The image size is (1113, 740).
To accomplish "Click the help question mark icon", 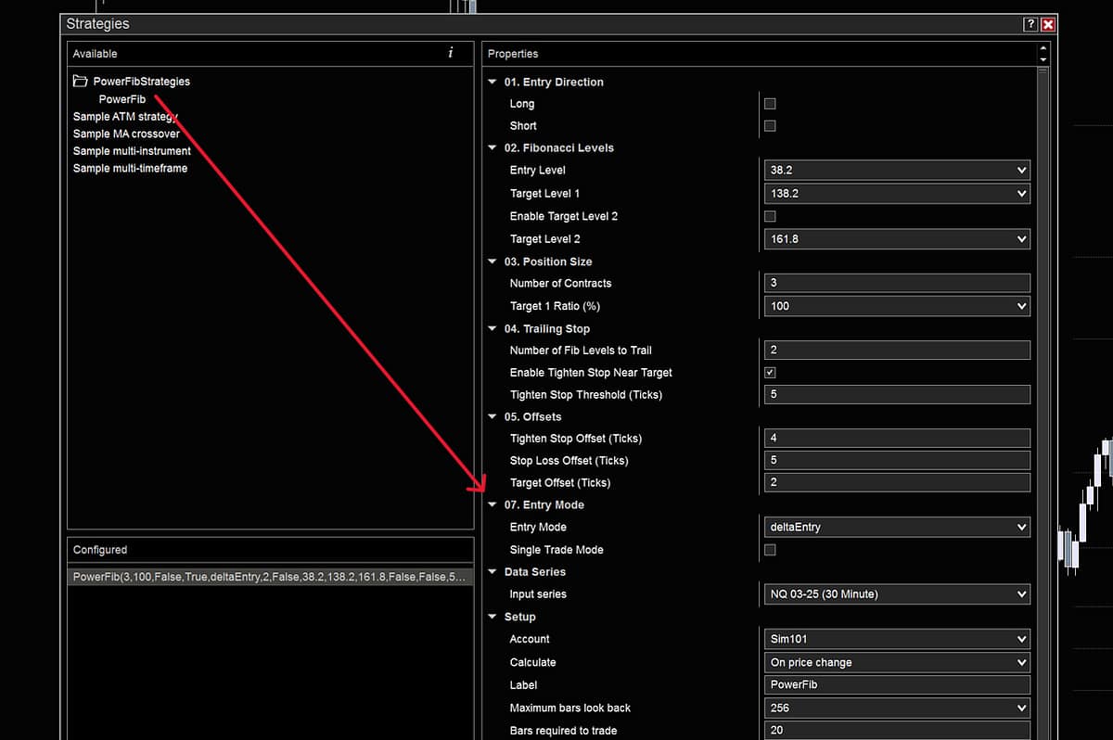I will pos(1030,25).
